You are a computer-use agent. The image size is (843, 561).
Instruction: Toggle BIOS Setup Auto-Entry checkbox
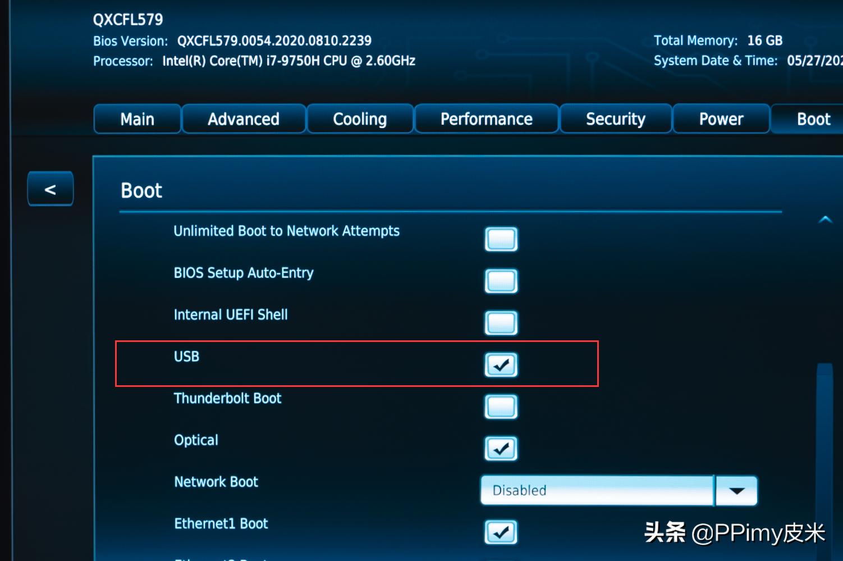coord(501,281)
